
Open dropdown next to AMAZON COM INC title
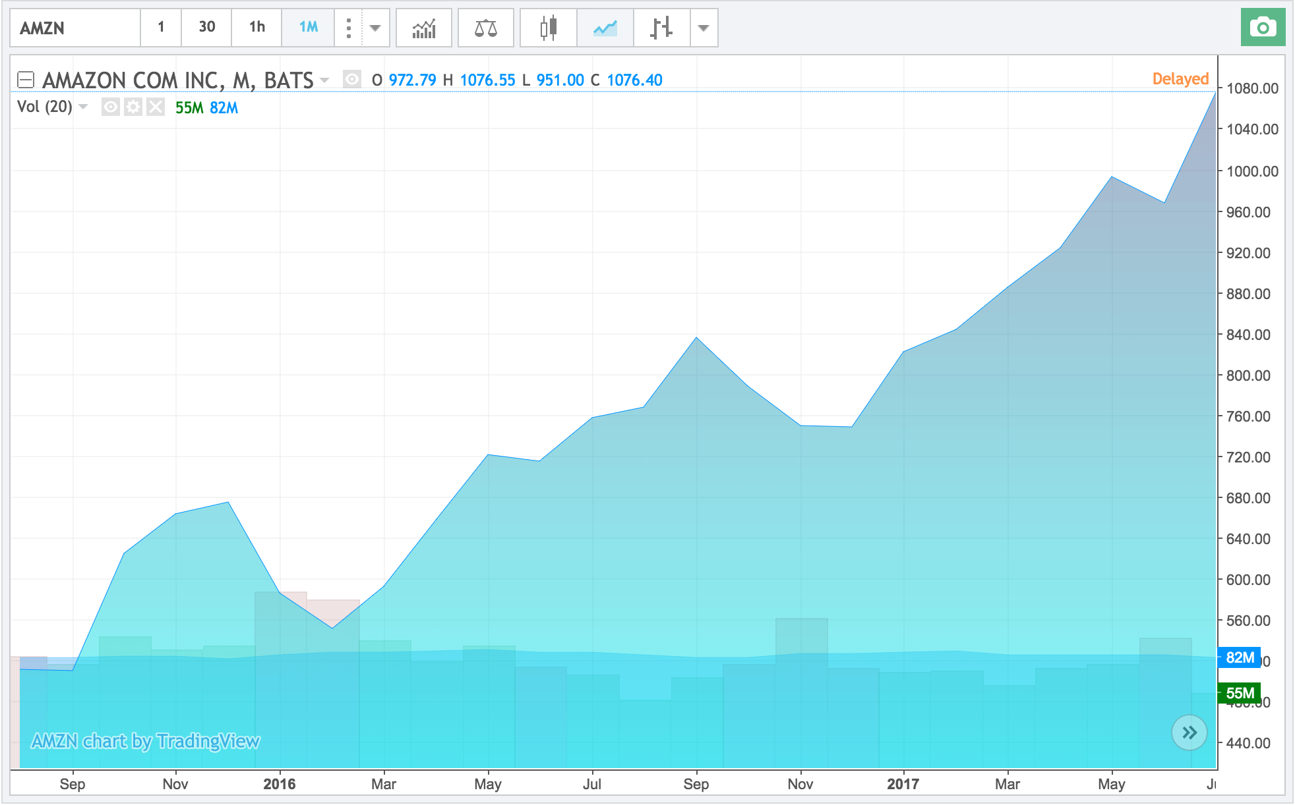click(324, 80)
